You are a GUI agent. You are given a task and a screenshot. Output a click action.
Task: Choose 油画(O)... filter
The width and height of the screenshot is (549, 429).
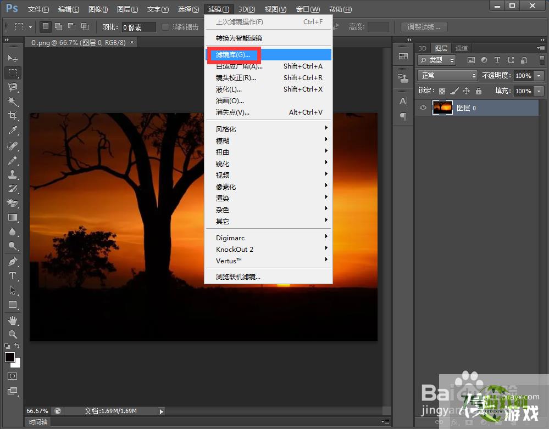coord(268,101)
